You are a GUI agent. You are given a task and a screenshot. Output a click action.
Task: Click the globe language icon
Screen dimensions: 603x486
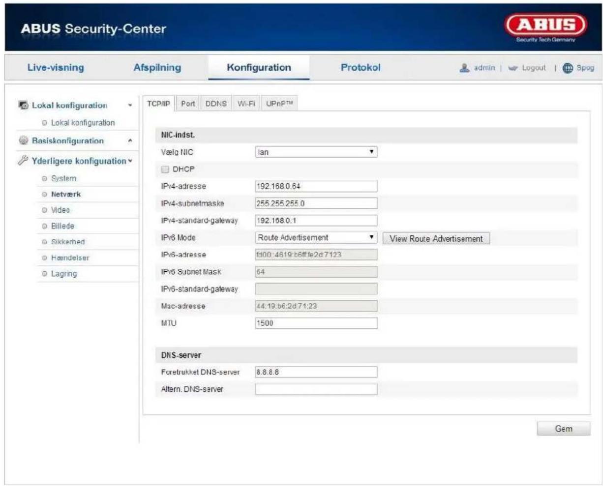point(568,68)
